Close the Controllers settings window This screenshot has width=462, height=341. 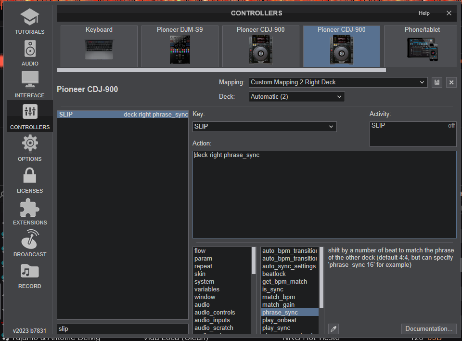(x=449, y=13)
